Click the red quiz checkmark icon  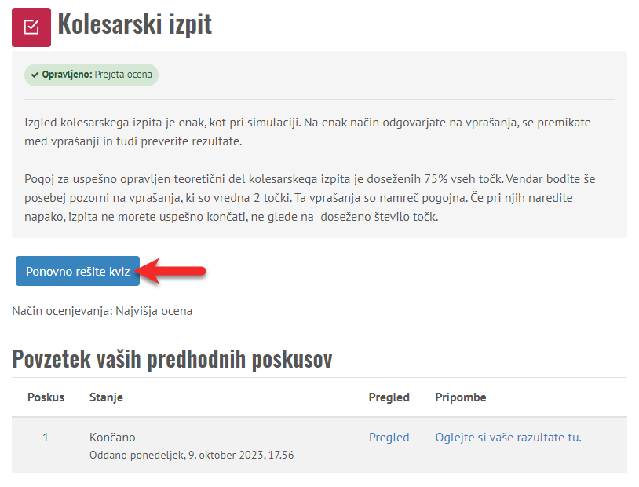pos(31,27)
